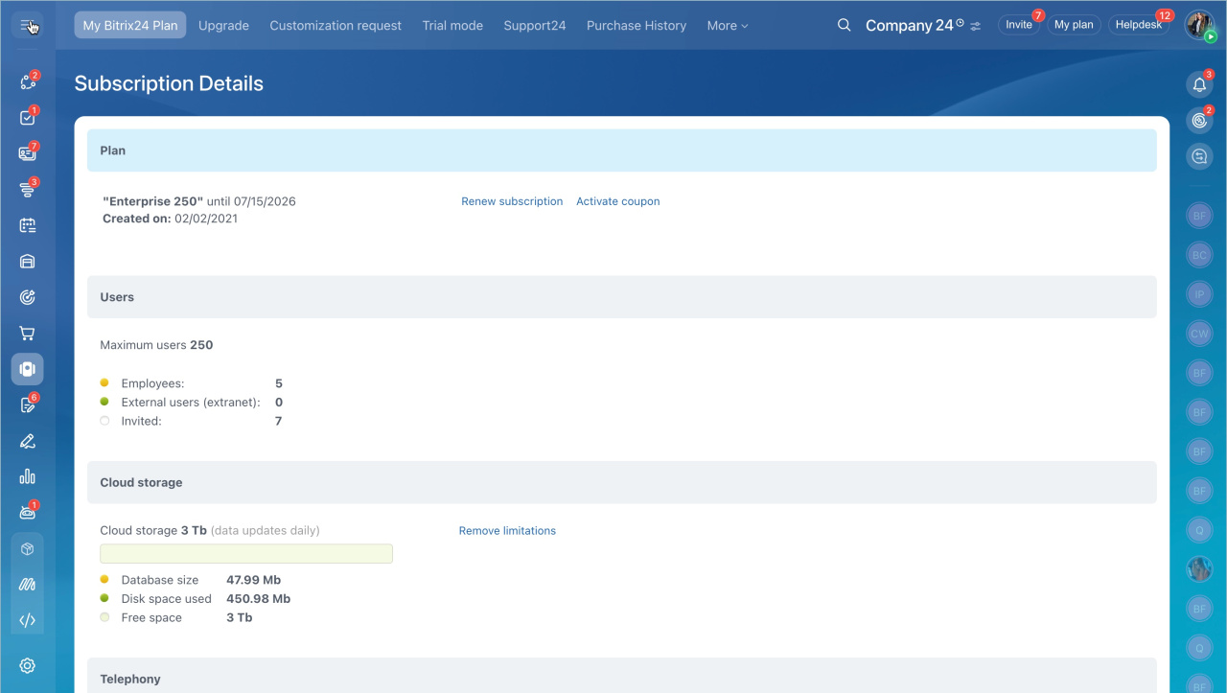The image size is (1227, 693).
Task: Open Tasks checkbox icon in sidebar
Action: (x=27, y=118)
